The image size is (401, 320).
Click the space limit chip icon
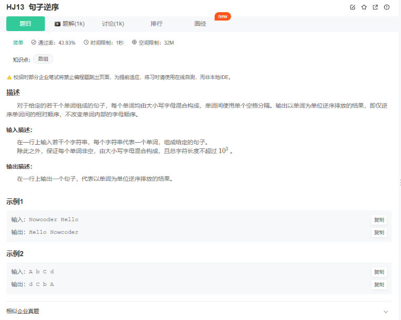pos(134,42)
